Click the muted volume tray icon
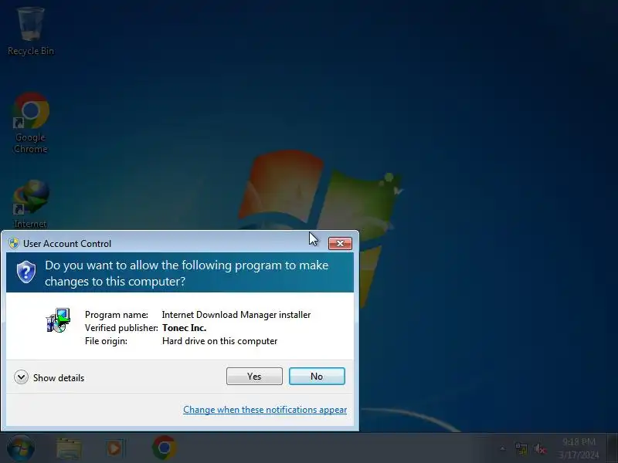 coord(540,448)
